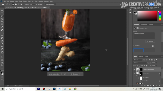Select the Brush tool
Image resolution: width=163 pixels, height=91 pixels.
(2, 33)
